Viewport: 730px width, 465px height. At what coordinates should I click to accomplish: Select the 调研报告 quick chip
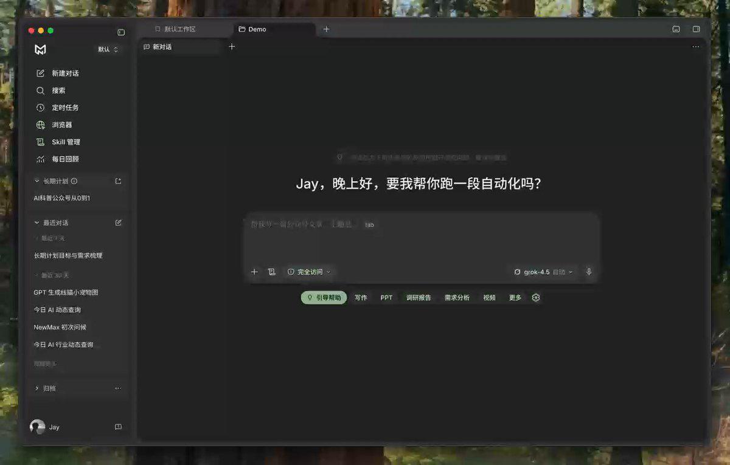(419, 298)
